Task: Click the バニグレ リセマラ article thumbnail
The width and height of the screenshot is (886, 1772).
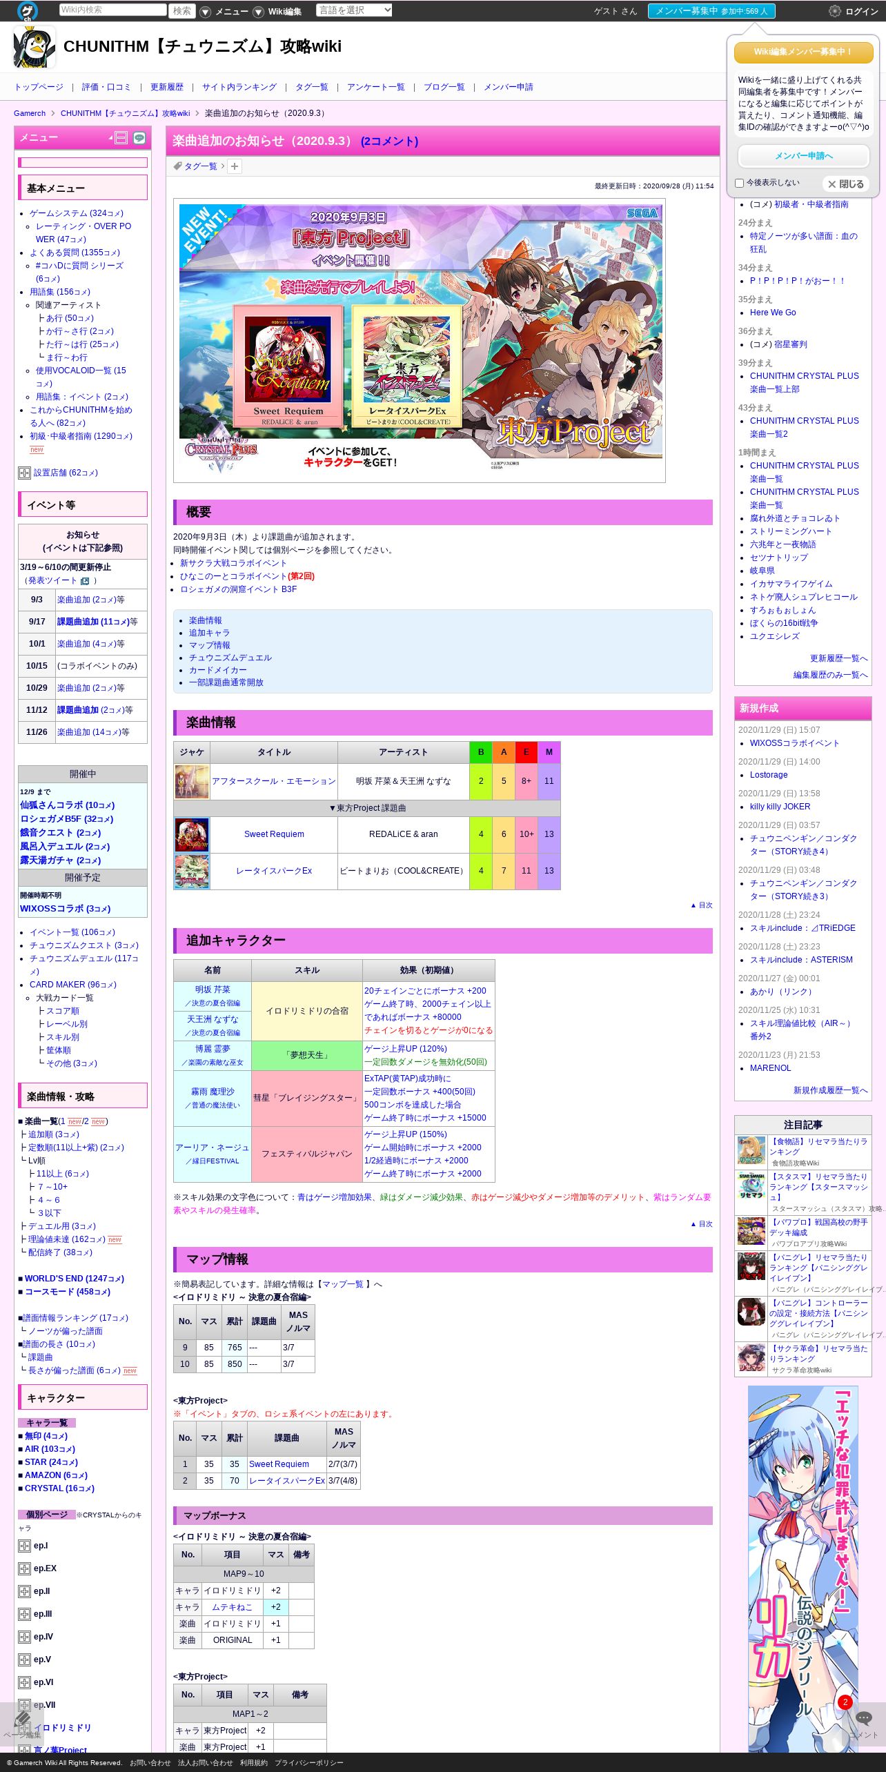Action: 751,1267
